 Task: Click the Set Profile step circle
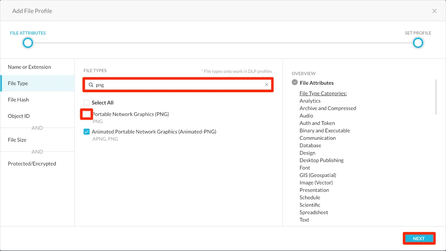point(418,43)
